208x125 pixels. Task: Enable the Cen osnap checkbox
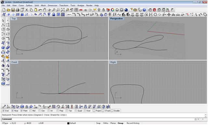click(40, 111)
